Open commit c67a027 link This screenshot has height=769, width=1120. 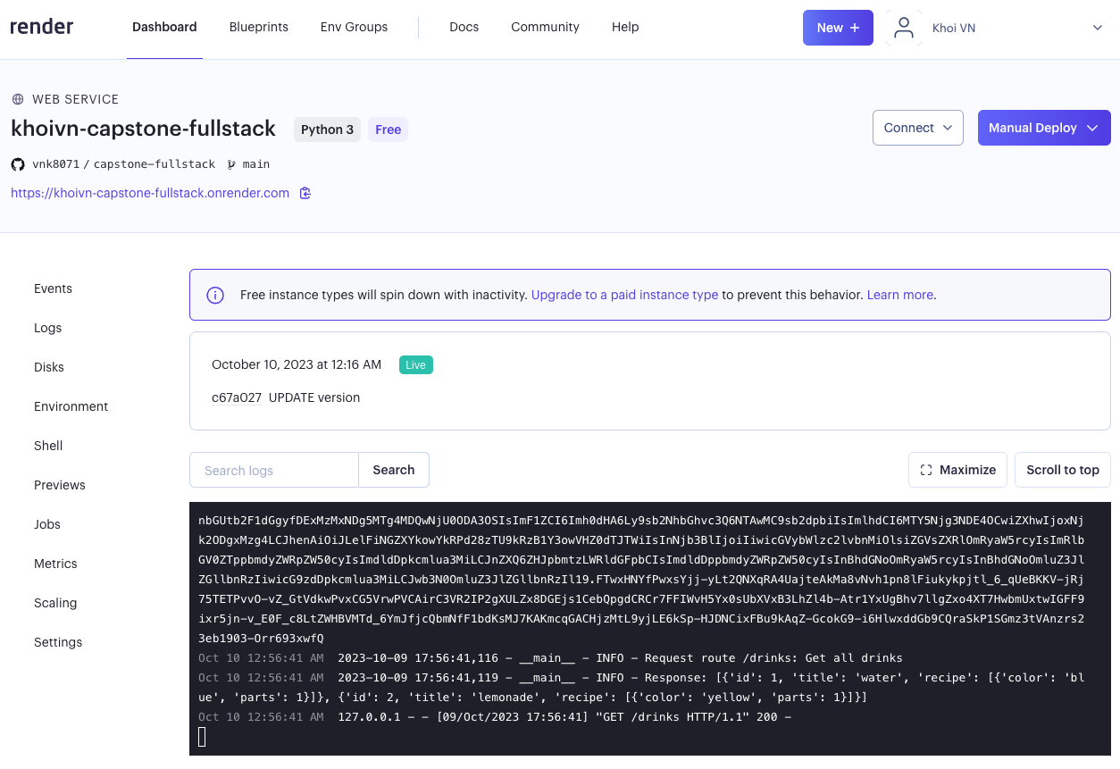click(x=237, y=397)
